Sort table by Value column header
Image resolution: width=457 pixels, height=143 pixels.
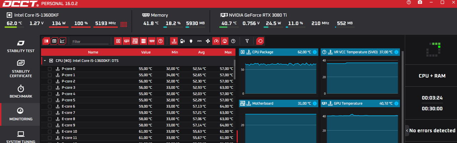(146, 52)
